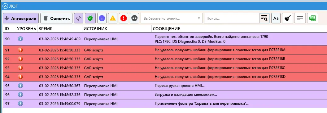Click timestamp 15:49:00.079 in row 97
The image size is (327, 113).
[x=60, y=103]
